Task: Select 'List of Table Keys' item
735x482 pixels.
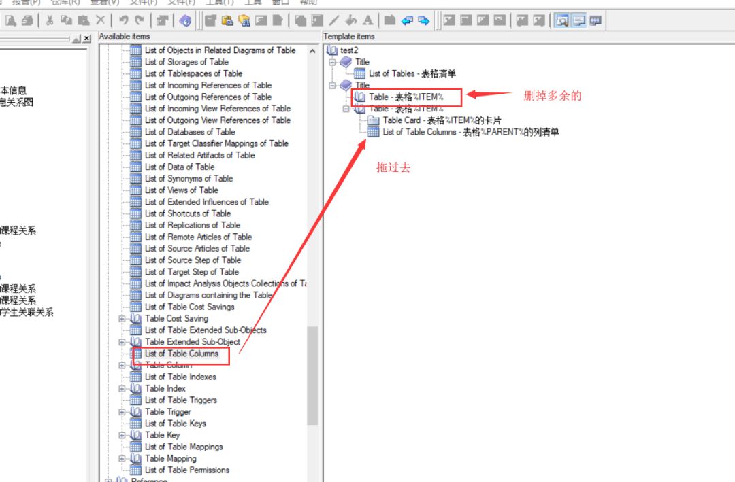Action: click(176, 424)
